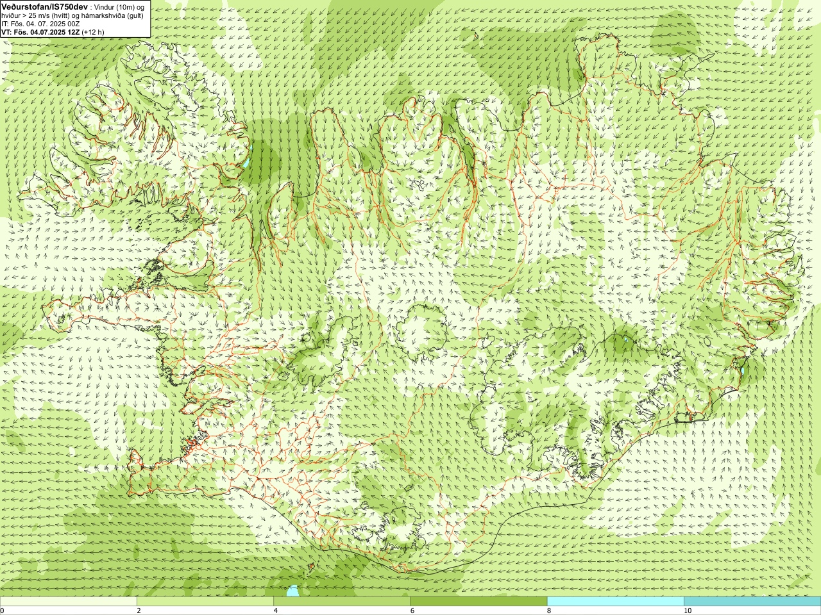This screenshot has height=615, width=821.
Task: Click the 0–2 m/s palest legend swatch
Action: tap(69, 602)
